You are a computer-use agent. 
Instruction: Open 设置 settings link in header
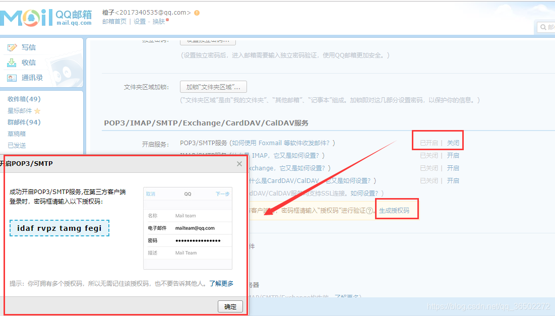click(x=140, y=22)
